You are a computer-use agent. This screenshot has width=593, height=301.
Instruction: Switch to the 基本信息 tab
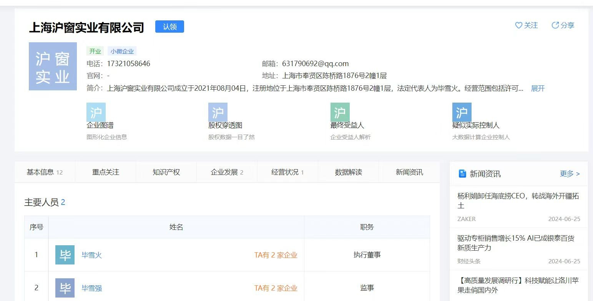click(44, 172)
